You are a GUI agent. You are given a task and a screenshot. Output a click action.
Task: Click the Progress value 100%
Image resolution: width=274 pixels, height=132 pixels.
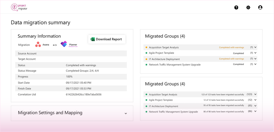[69, 77]
